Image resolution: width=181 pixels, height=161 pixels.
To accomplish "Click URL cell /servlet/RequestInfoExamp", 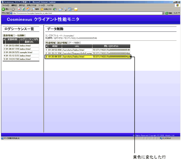I will 77,53.
